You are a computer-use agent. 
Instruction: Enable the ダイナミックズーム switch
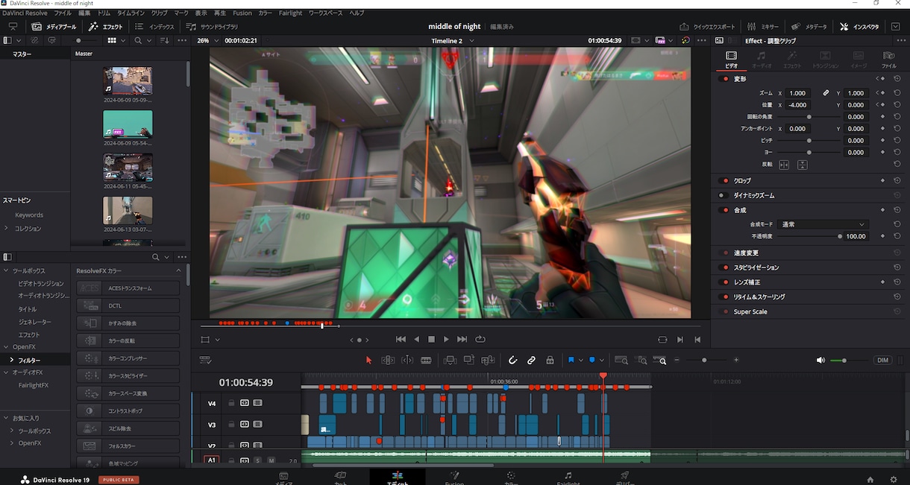click(x=724, y=195)
